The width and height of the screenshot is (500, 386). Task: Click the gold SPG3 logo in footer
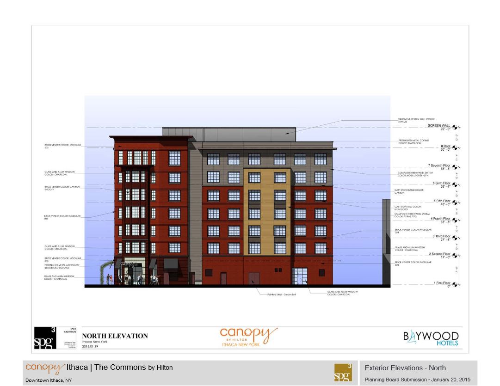pyautogui.click(x=343, y=373)
